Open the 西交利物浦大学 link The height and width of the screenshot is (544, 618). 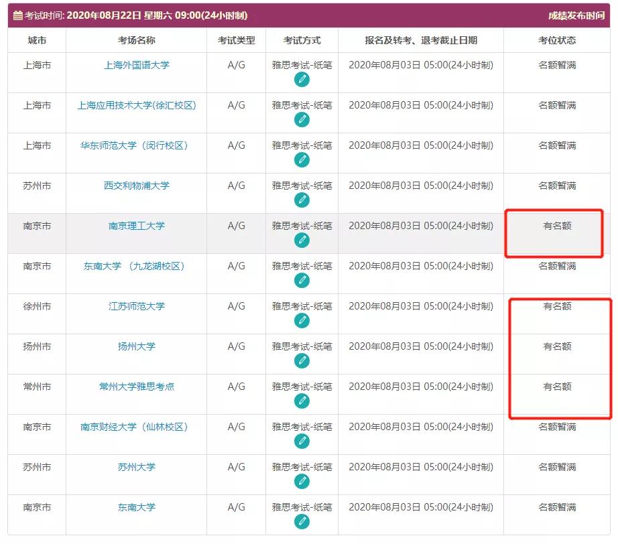136,186
